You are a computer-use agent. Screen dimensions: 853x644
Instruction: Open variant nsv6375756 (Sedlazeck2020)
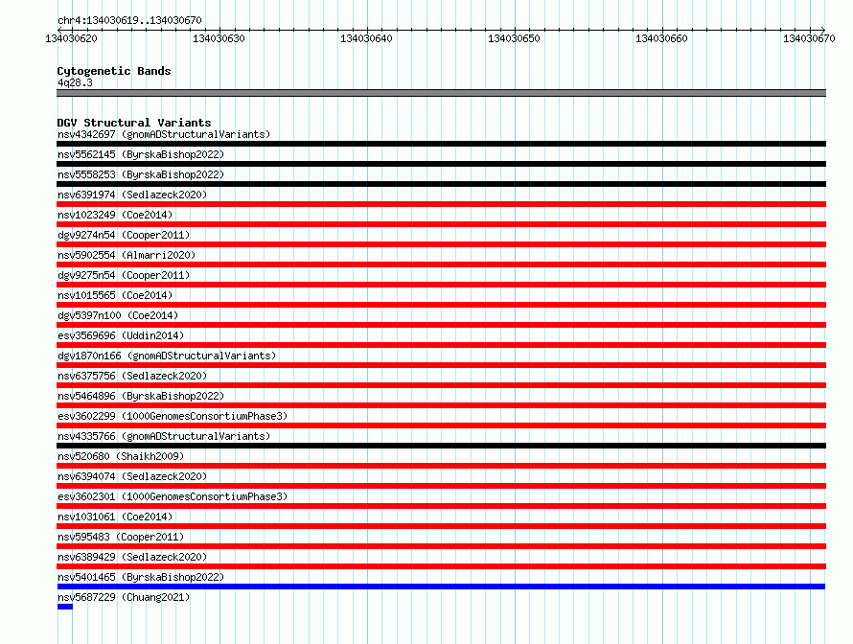point(132,376)
